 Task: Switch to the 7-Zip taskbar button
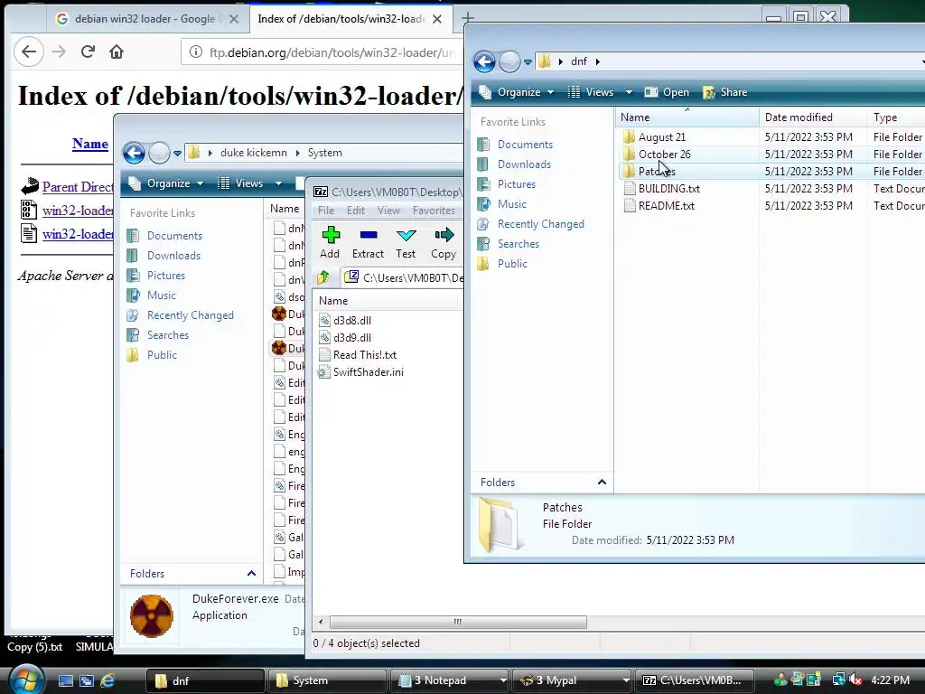(x=696, y=680)
